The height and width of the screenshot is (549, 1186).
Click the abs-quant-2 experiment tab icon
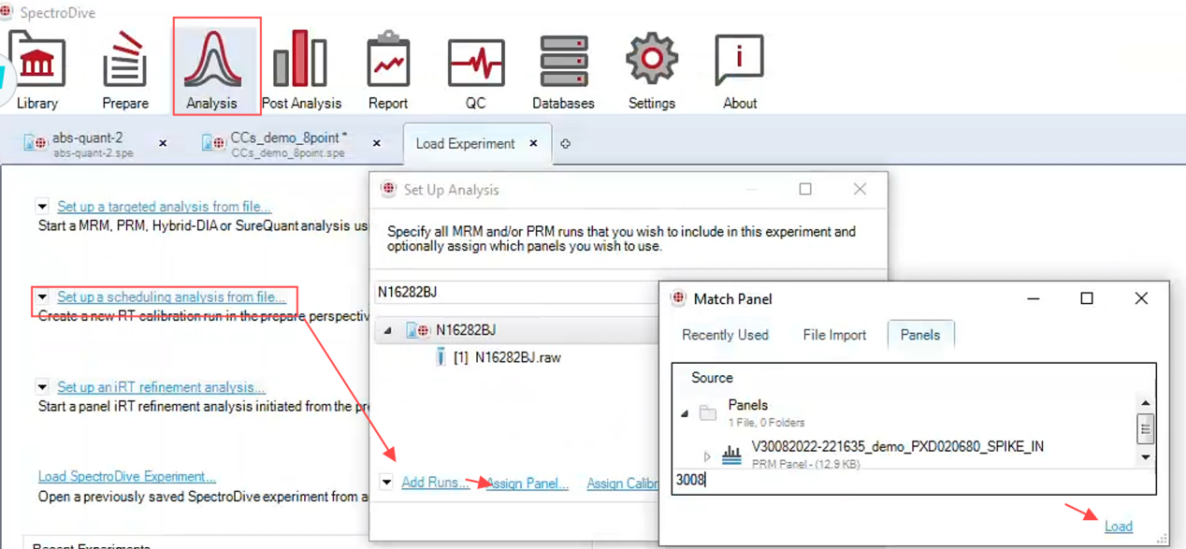[36, 143]
